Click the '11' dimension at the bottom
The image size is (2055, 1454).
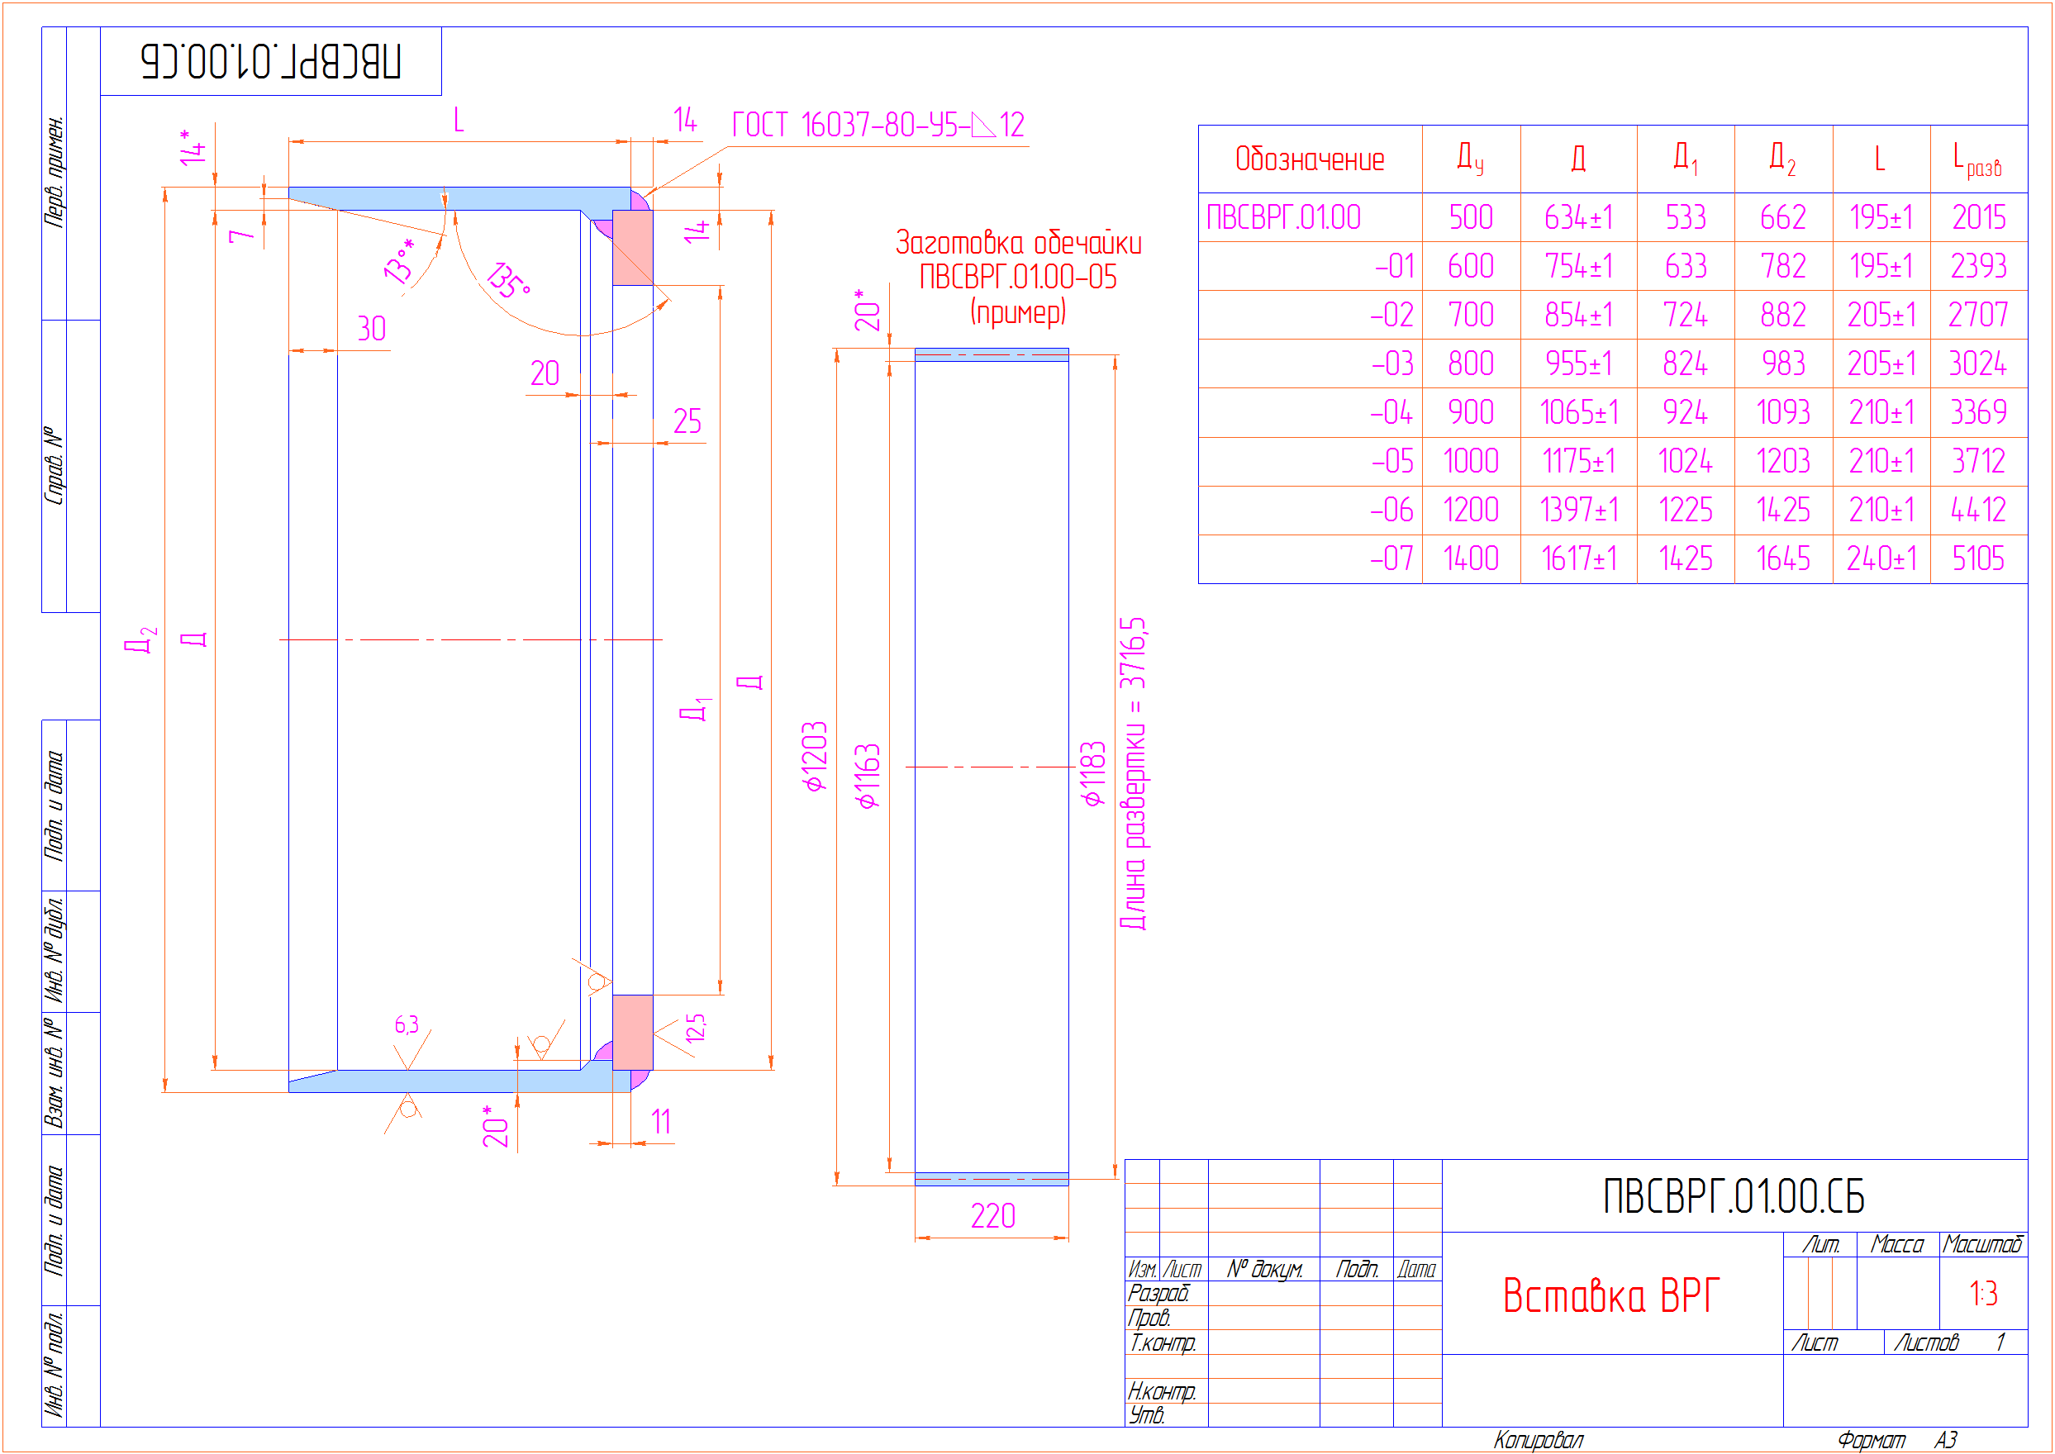pyautogui.click(x=661, y=1123)
